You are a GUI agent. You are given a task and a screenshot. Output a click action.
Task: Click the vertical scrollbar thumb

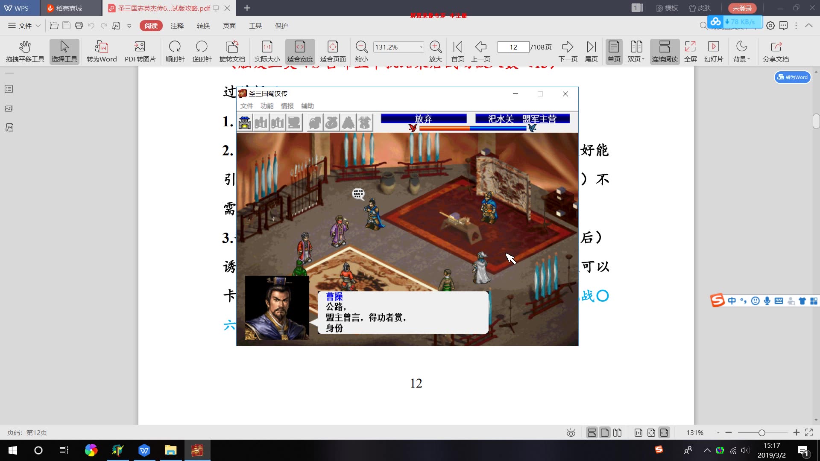click(x=816, y=121)
